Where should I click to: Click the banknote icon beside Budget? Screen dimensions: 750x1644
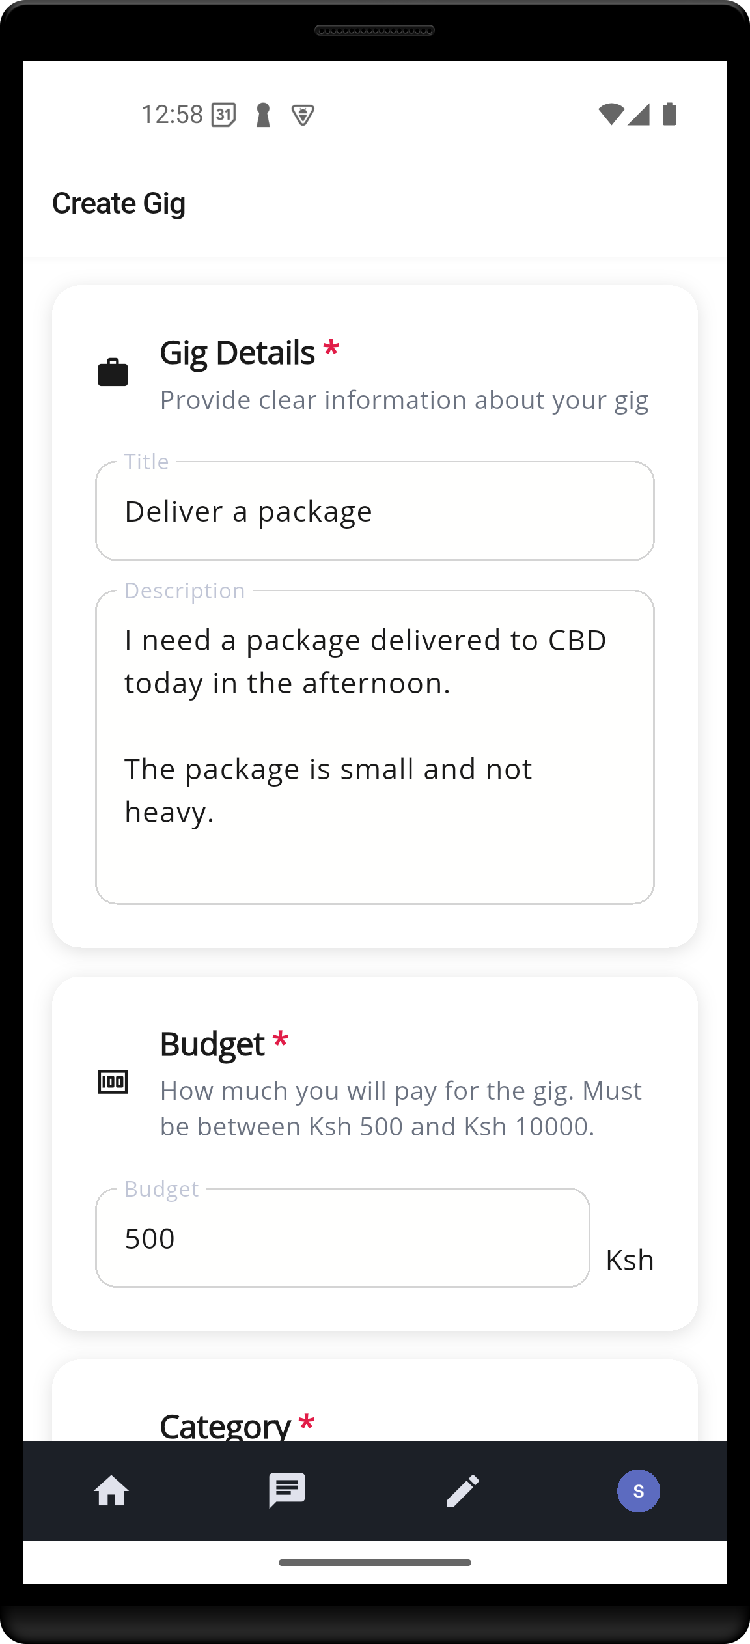(x=113, y=1081)
